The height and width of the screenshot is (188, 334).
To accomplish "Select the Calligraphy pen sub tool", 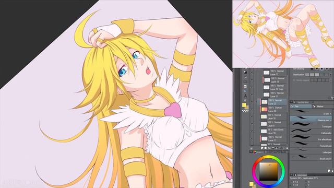I will pyautogui.click(x=311, y=132).
